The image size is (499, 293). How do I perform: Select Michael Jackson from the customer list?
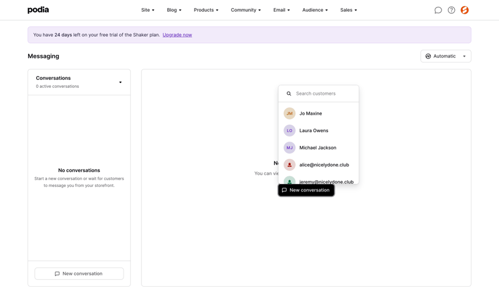click(319, 148)
